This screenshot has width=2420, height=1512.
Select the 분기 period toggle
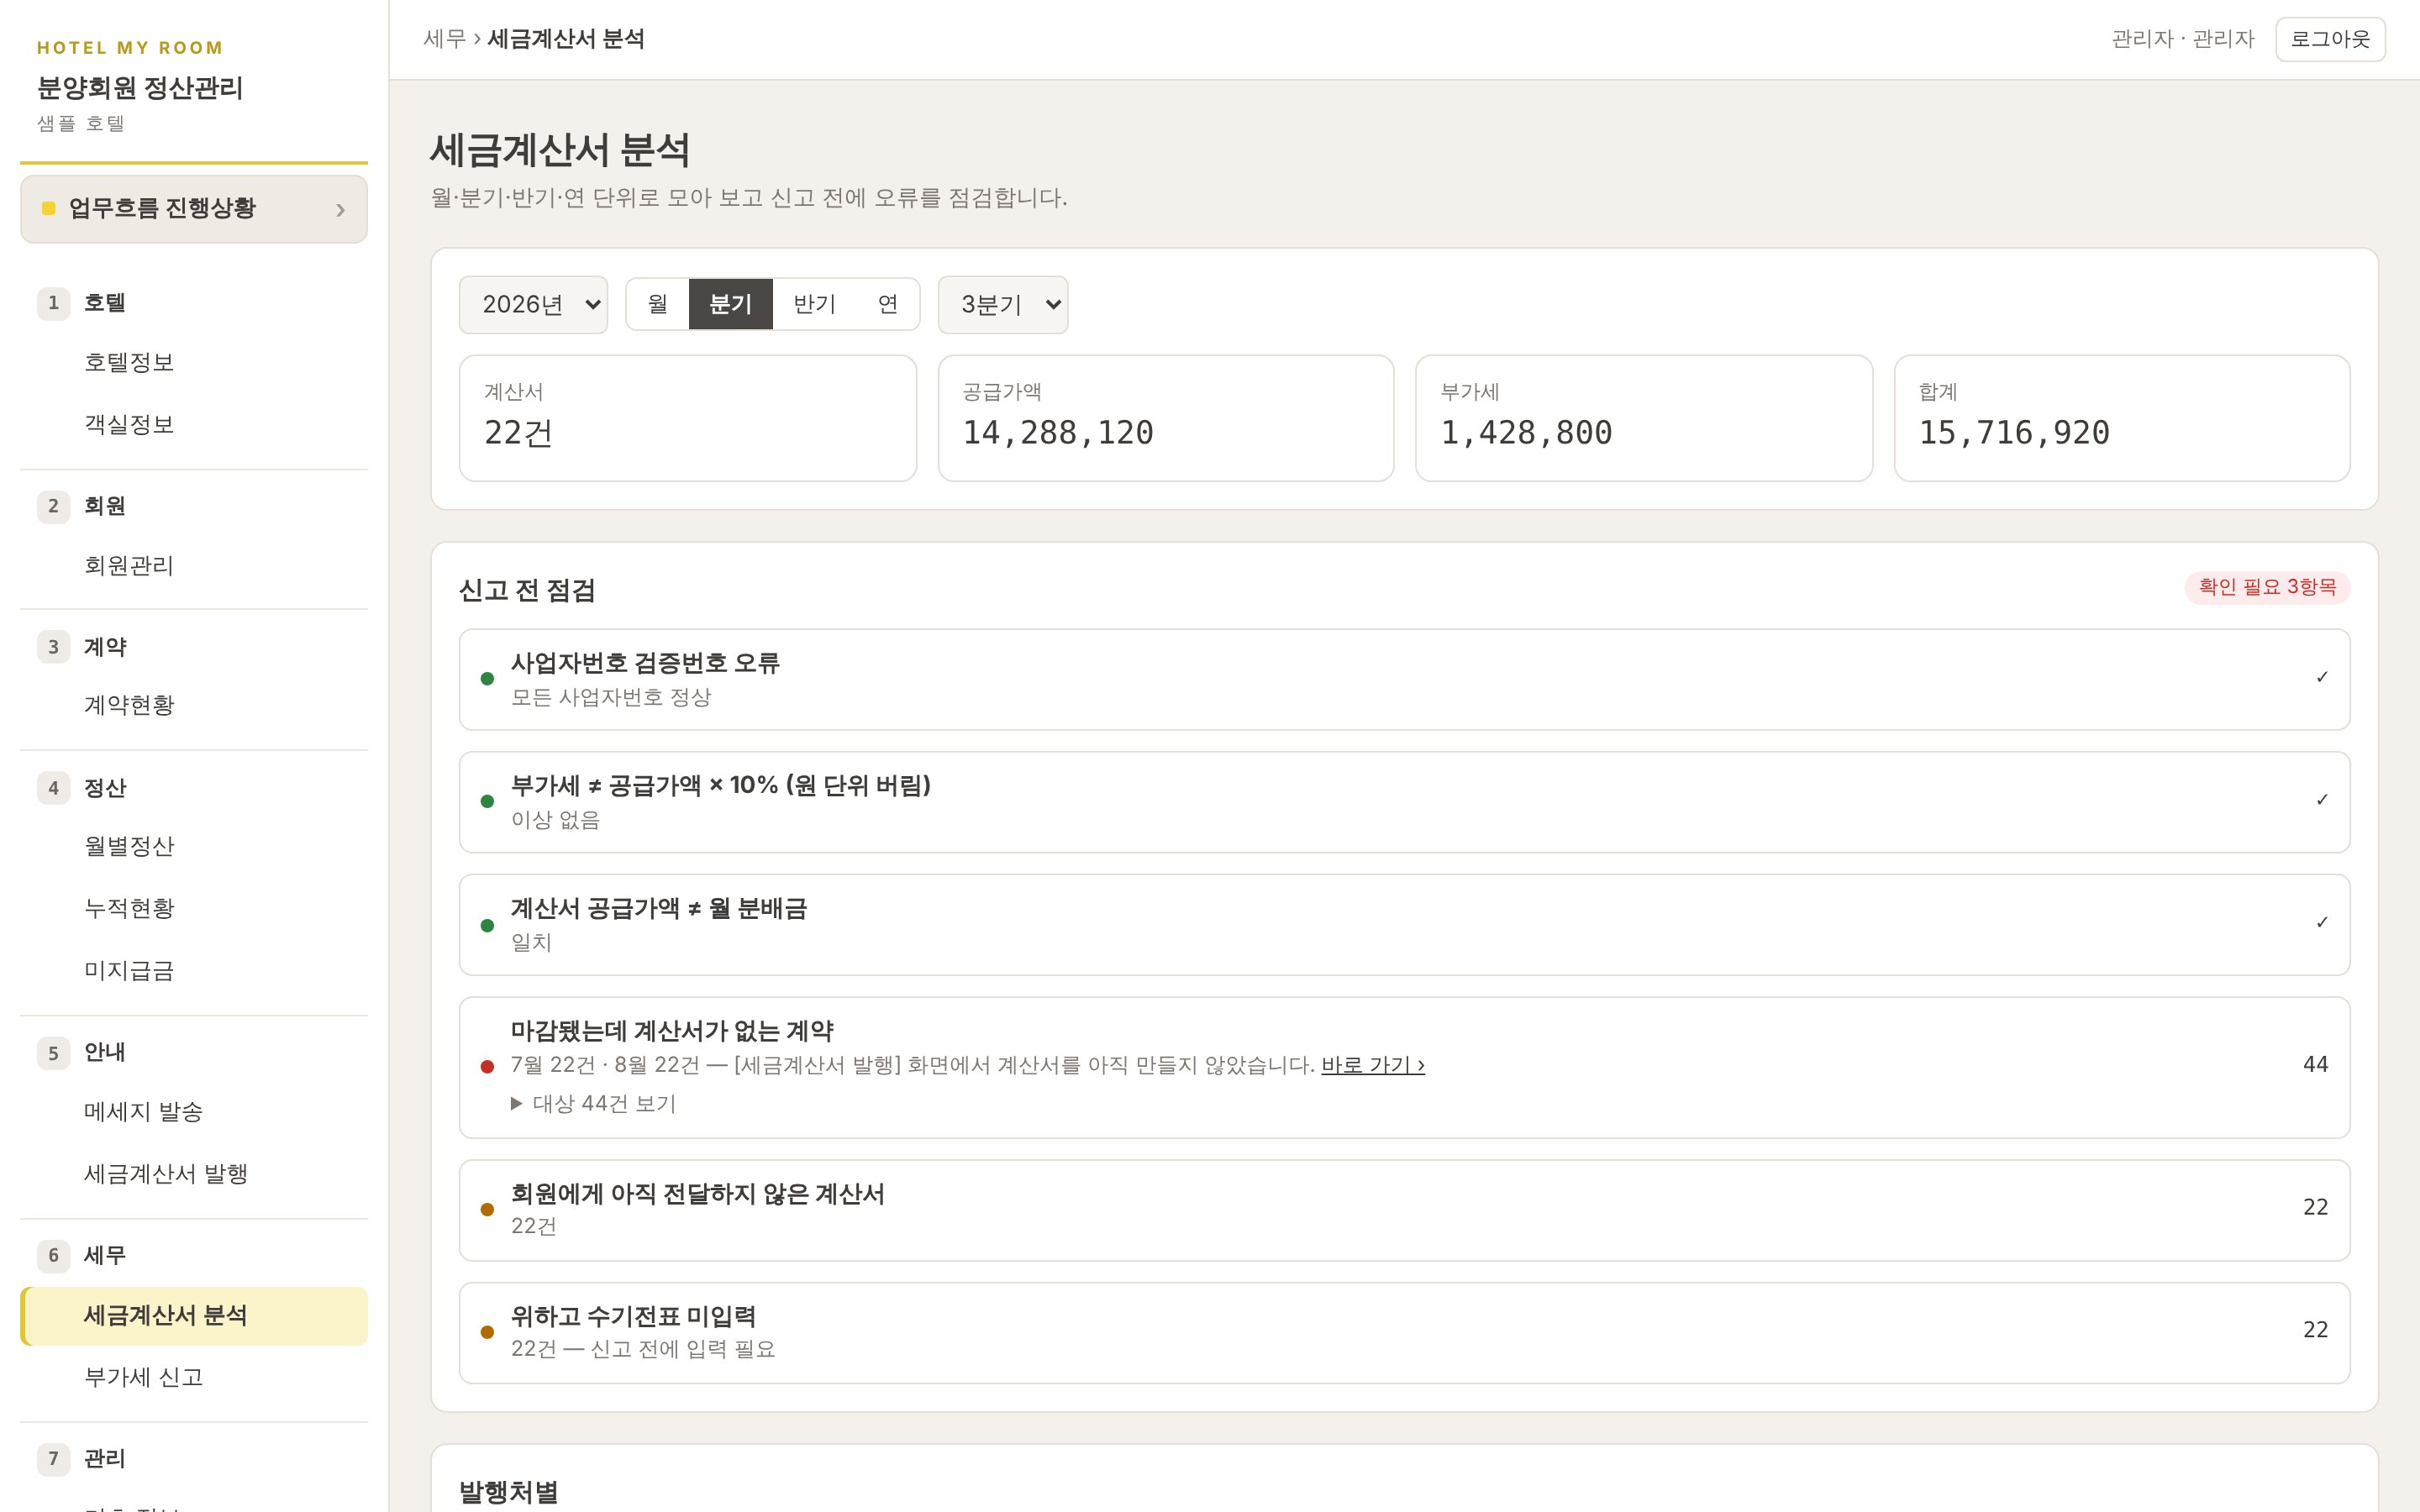730,304
